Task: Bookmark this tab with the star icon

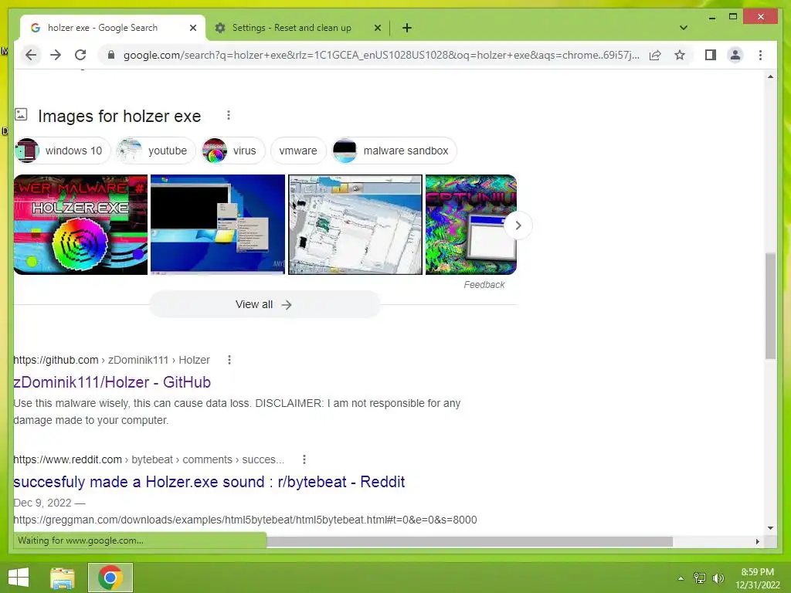Action: point(680,55)
